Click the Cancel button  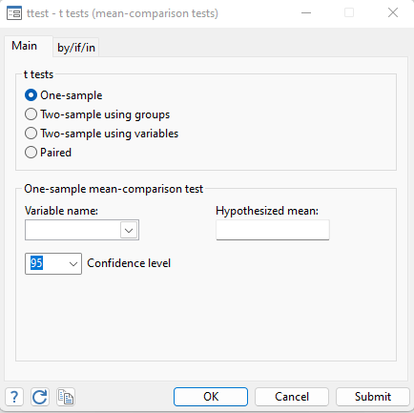tap(292, 397)
